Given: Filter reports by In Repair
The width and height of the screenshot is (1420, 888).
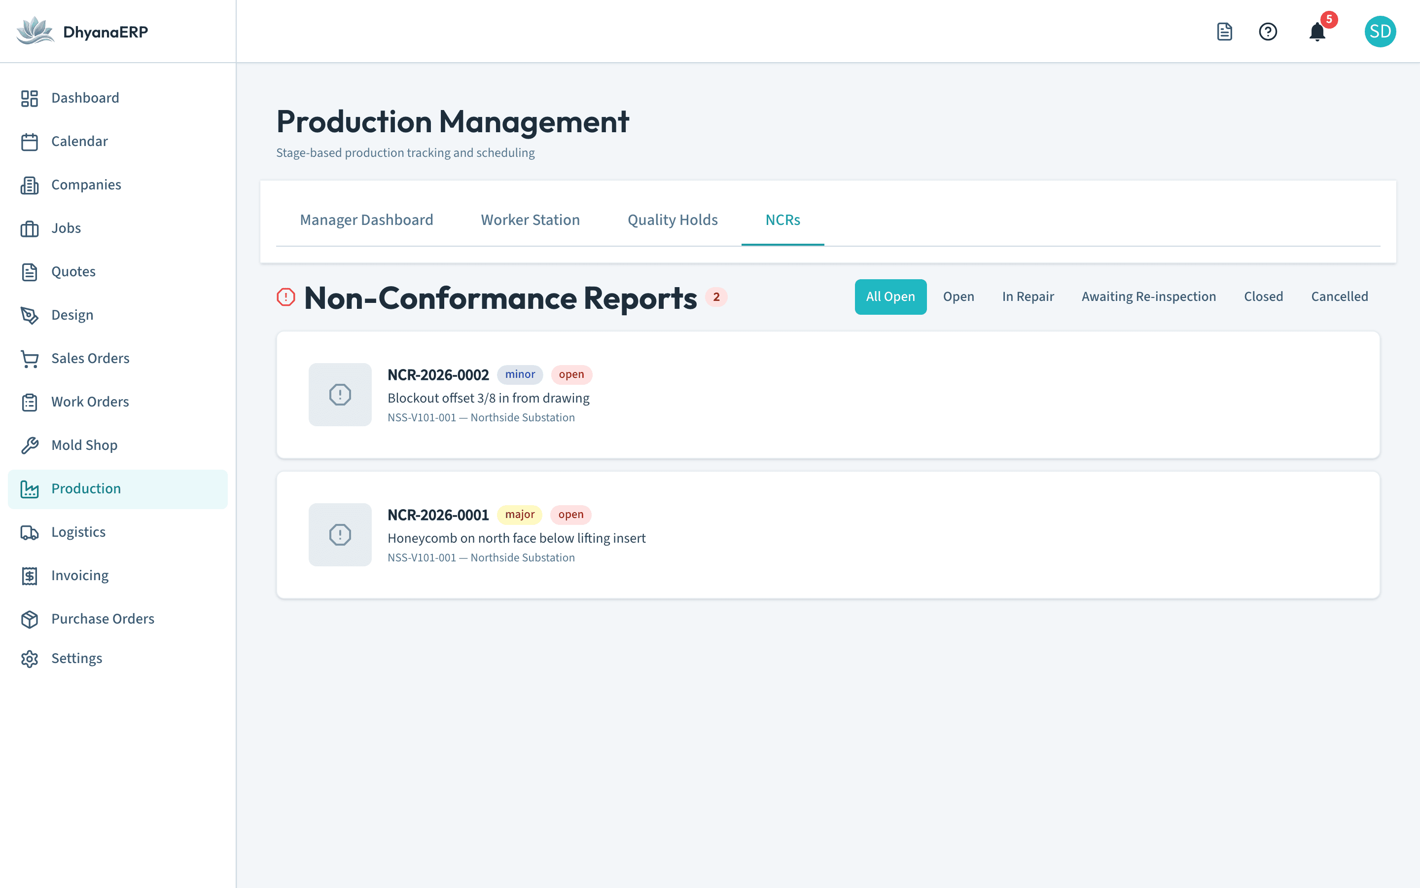Looking at the screenshot, I should pyautogui.click(x=1028, y=296).
